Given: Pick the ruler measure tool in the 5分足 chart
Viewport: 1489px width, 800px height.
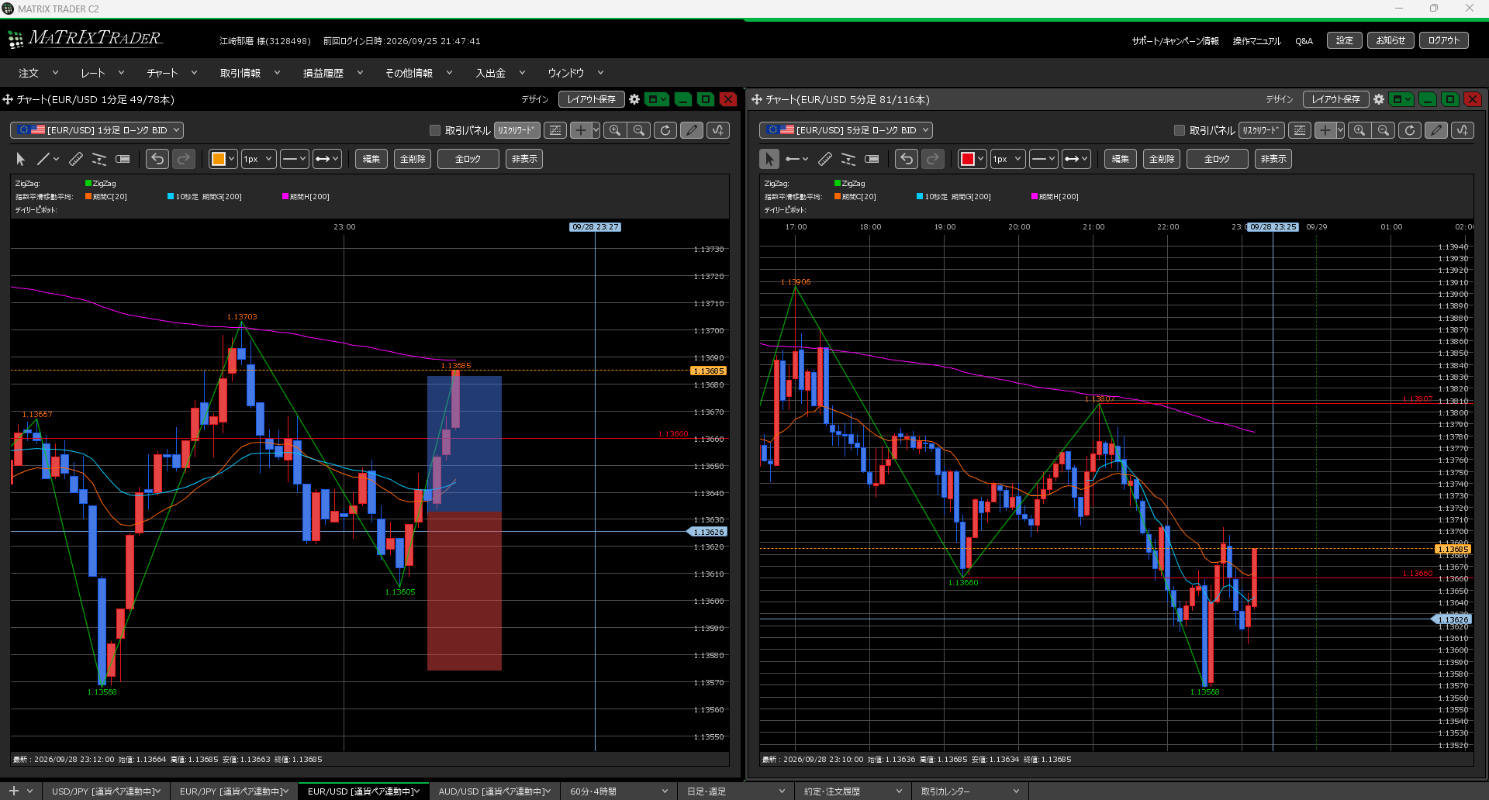Looking at the screenshot, I should point(824,159).
